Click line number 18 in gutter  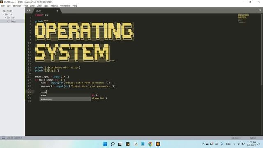[x=30, y=67]
